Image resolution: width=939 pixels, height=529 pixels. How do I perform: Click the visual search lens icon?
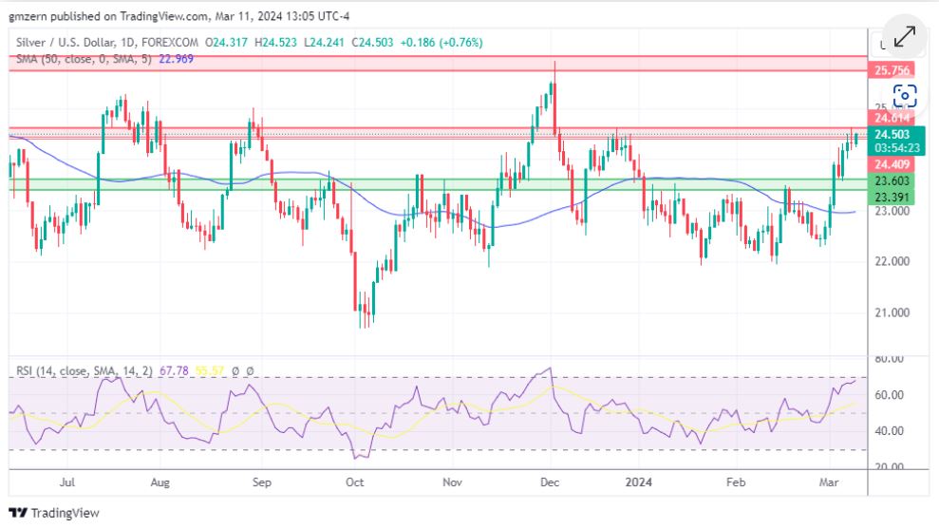pos(905,95)
